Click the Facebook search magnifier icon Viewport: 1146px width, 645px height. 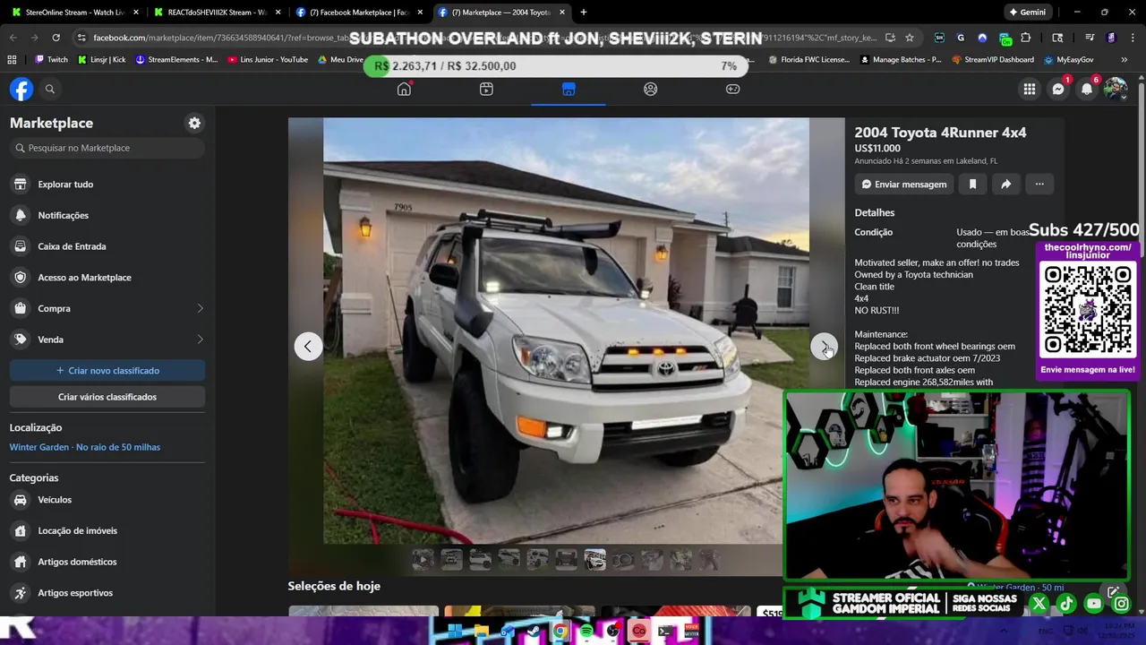(50, 89)
